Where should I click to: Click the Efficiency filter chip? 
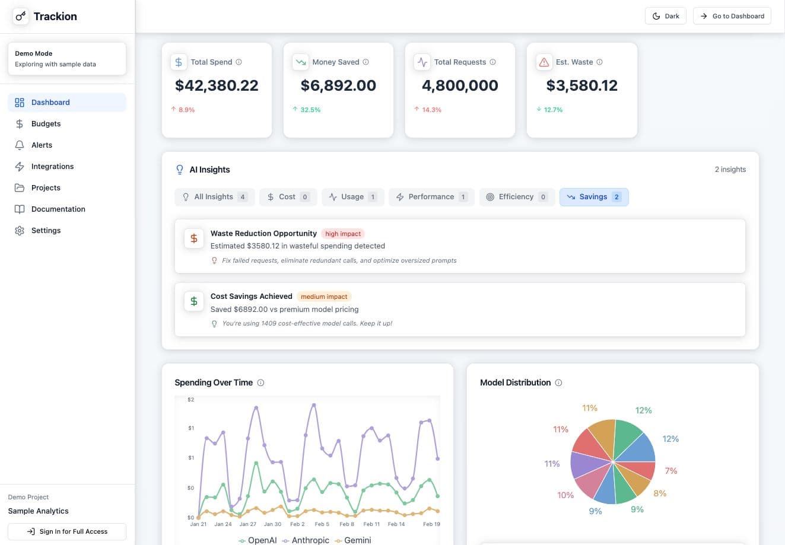[x=516, y=196]
